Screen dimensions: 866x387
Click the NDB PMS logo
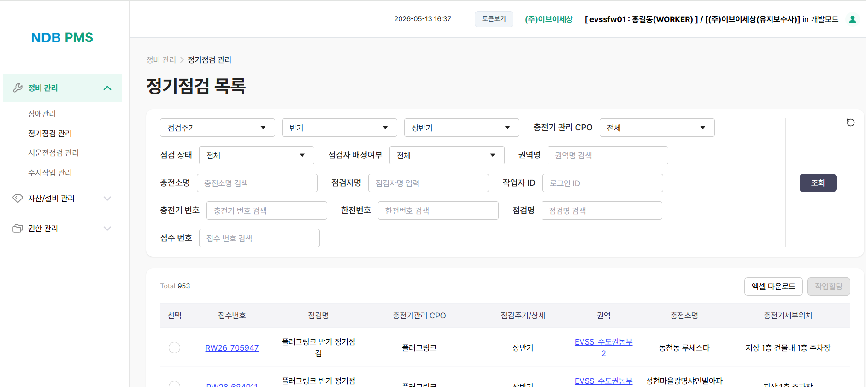tap(62, 37)
